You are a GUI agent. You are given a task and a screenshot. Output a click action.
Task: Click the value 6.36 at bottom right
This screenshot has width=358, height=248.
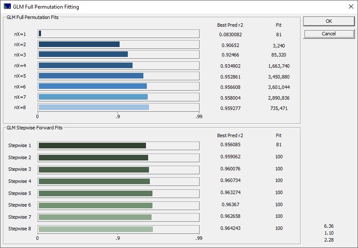329,226
